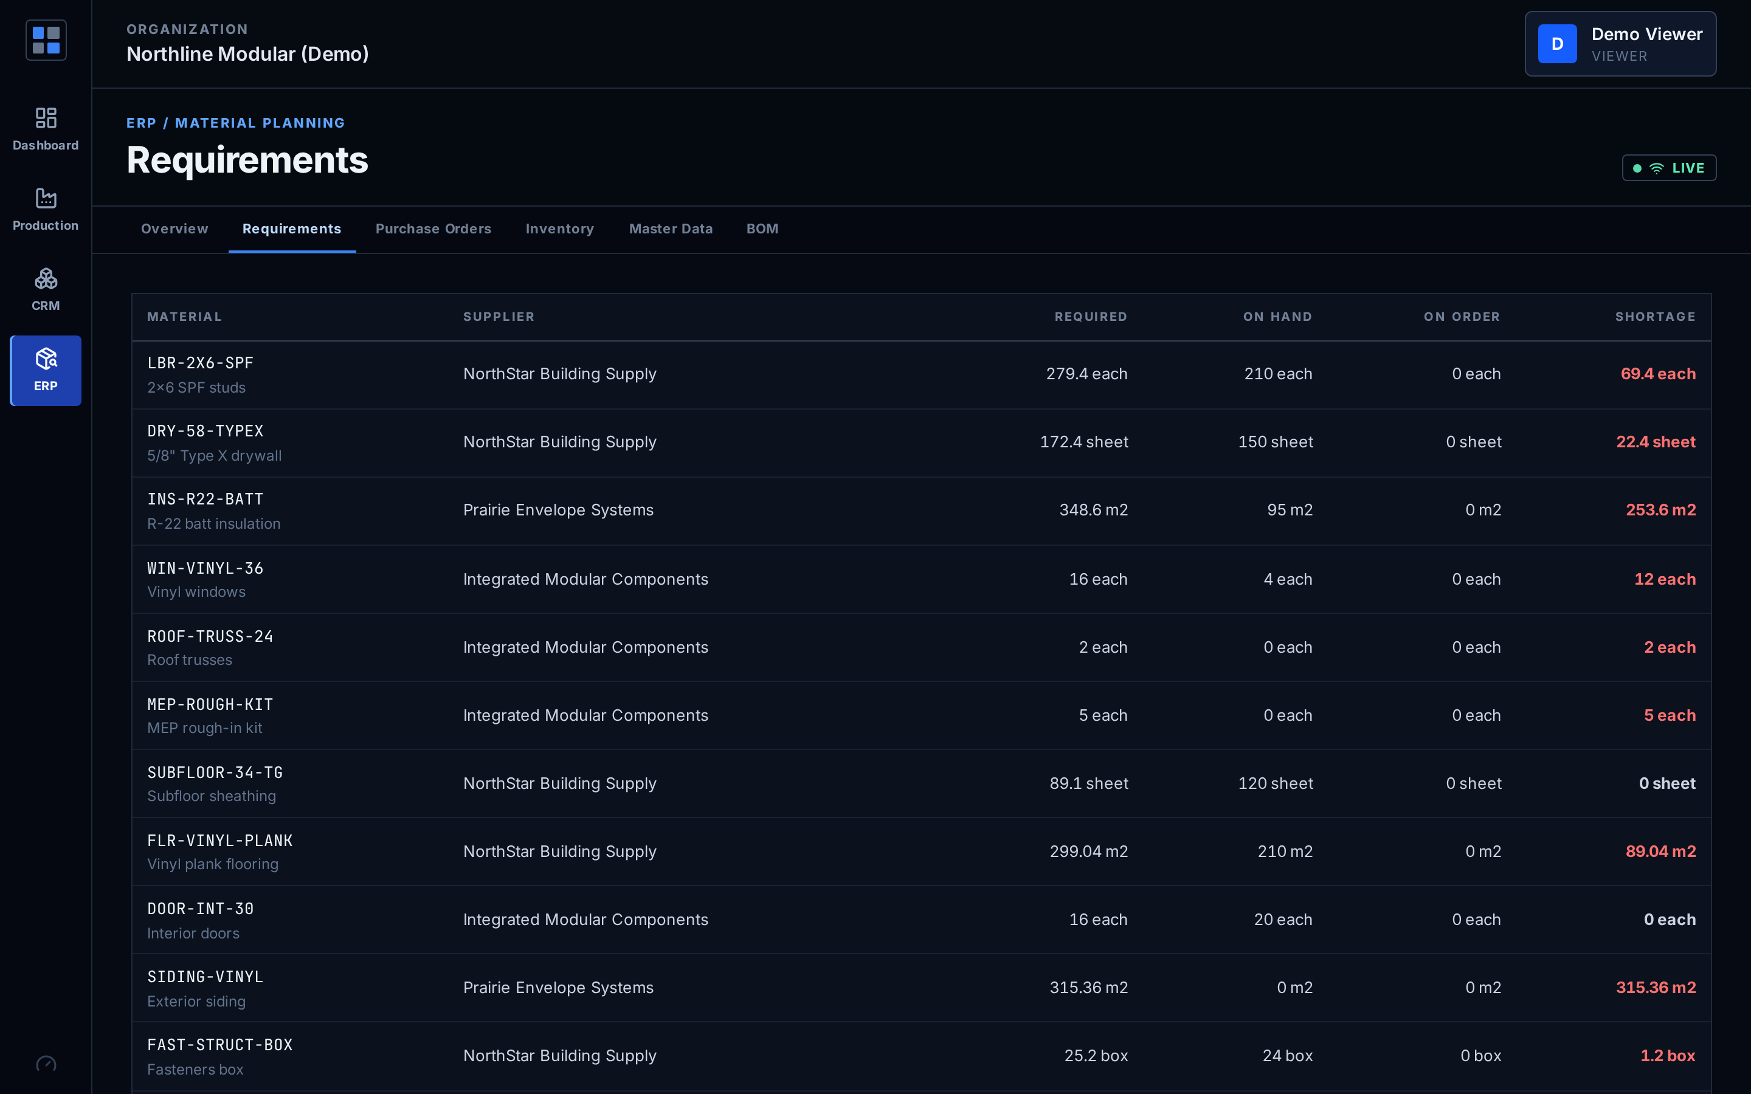The height and width of the screenshot is (1094, 1751).
Task: Click the 315.36 m2 shortage value
Action: tap(1656, 987)
